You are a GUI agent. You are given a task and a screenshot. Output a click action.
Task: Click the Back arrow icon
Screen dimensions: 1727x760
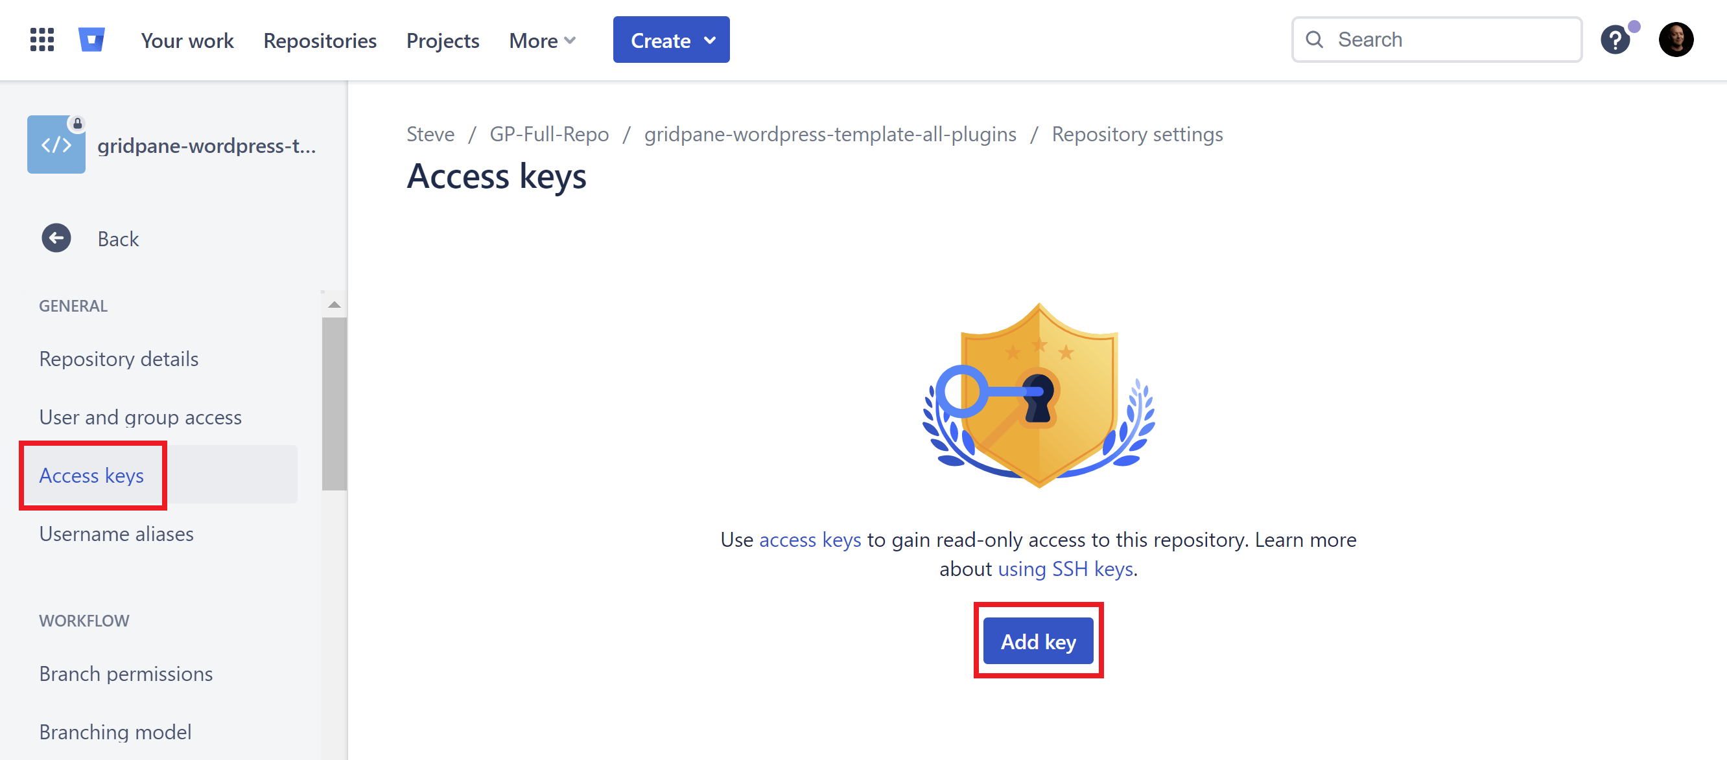pos(56,238)
